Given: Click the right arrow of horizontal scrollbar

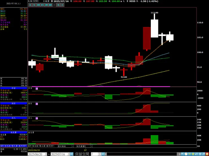Looking at the screenshot, I should [x=179, y=154].
